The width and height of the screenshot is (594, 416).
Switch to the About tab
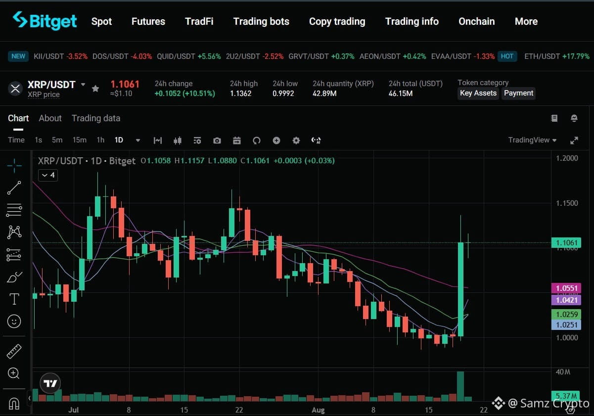click(50, 118)
